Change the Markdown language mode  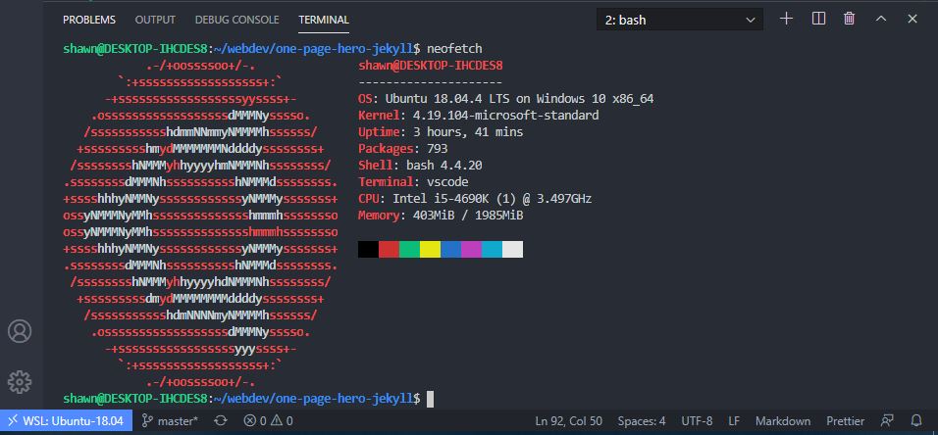click(783, 421)
